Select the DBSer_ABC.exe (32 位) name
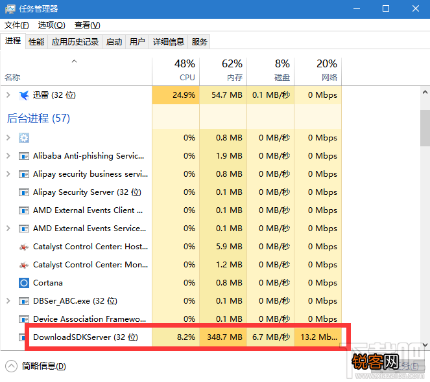The image size is (430, 382). coord(75,301)
